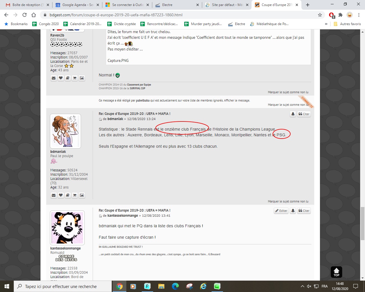Click the envelope icon under bdmaniak's profile
Screen dimensions: 365x292
click(x=54, y=195)
